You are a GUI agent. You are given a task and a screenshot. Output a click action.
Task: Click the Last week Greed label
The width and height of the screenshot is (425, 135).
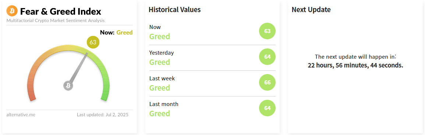click(160, 88)
